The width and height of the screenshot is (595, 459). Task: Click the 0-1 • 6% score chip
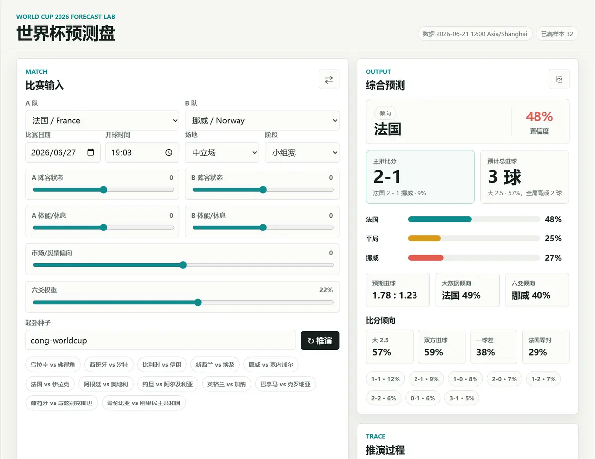tap(423, 398)
